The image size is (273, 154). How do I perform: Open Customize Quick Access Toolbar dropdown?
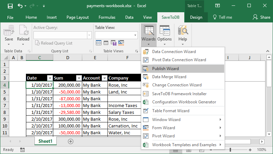pos(44,6)
